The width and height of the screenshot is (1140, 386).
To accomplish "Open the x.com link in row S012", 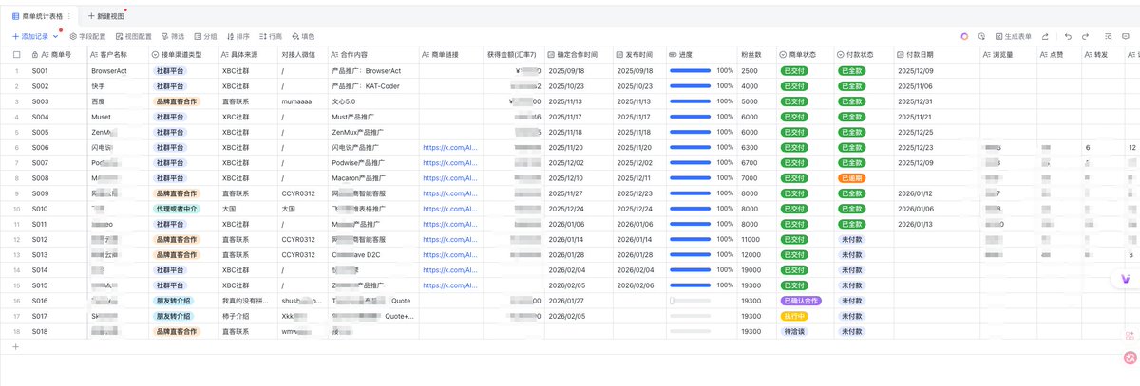I will tap(448, 239).
